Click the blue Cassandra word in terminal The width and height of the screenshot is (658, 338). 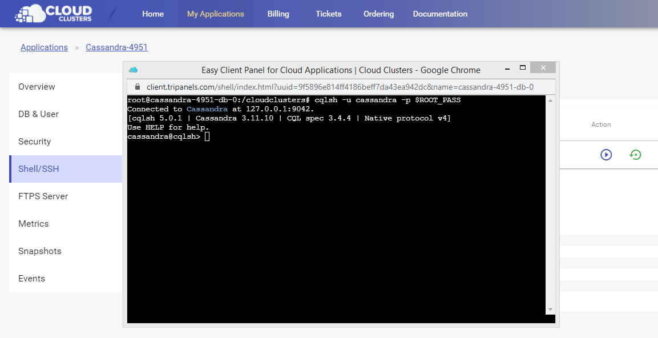tap(207, 109)
